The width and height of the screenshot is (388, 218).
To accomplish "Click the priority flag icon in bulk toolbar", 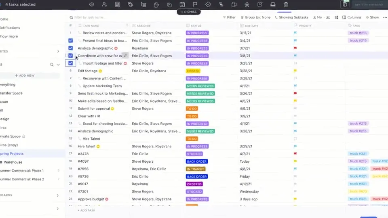I will tap(195, 4).
